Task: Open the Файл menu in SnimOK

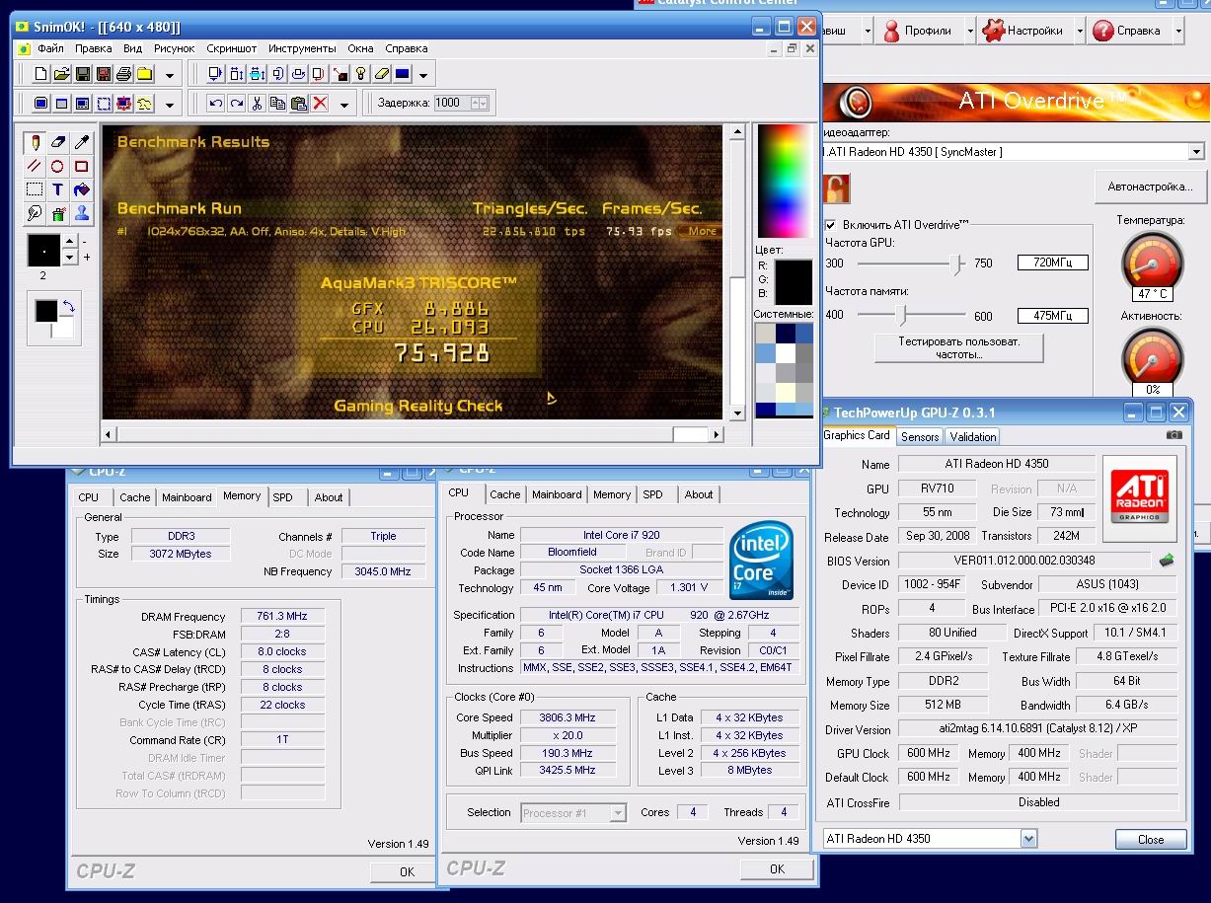Action: click(x=50, y=48)
